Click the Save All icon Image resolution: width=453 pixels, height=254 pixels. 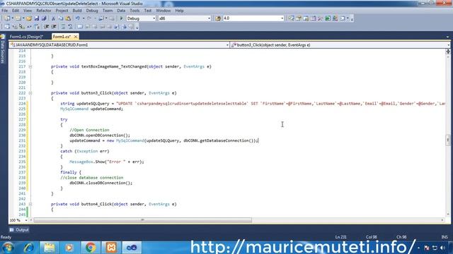pyautogui.click(x=44, y=18)
